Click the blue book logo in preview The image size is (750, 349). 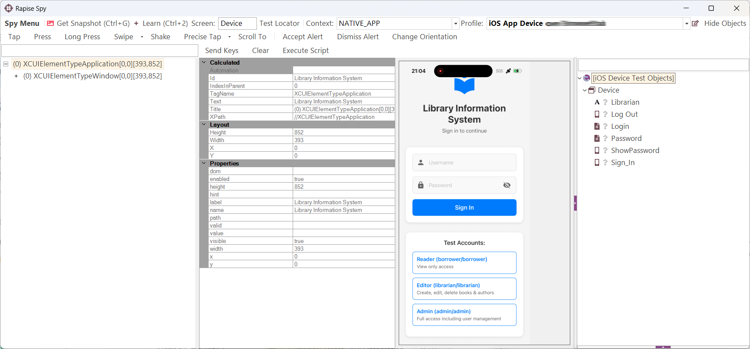[x=464, y=86]
